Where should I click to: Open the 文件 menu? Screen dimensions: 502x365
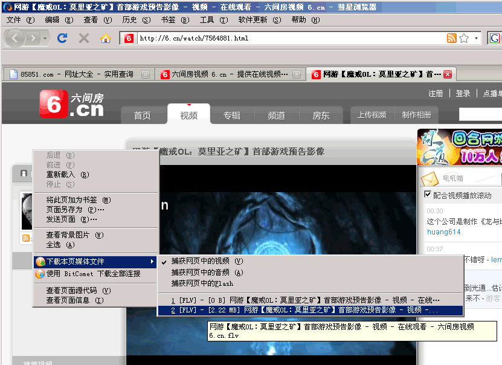(x=21, y=20)
